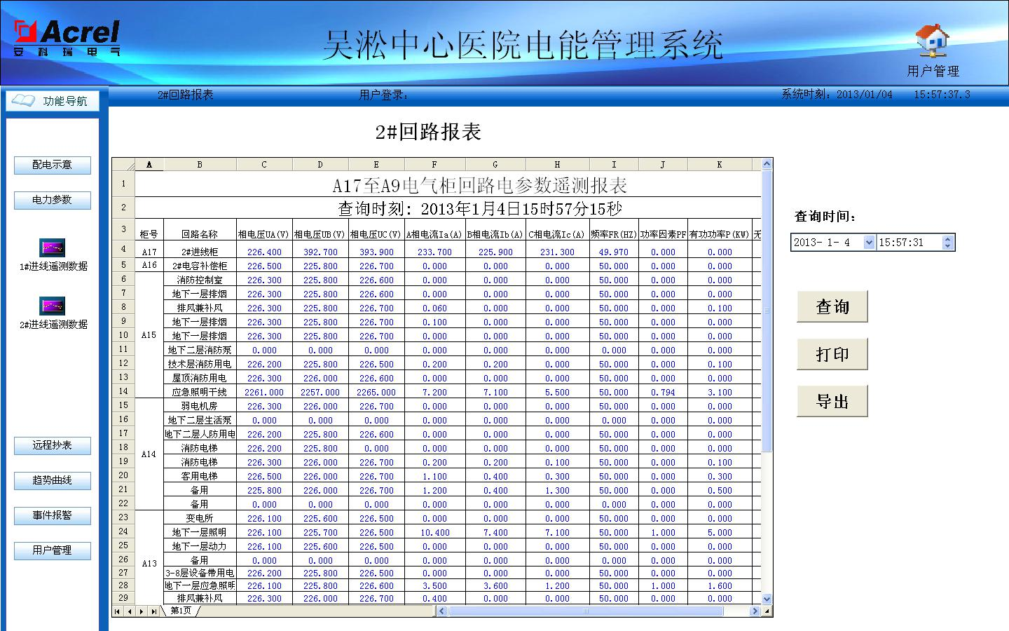Image resolution: width=1009 pixels, height=631 pixels.
Task: Click the 用户管理 house icon
Action: (932, 41)
